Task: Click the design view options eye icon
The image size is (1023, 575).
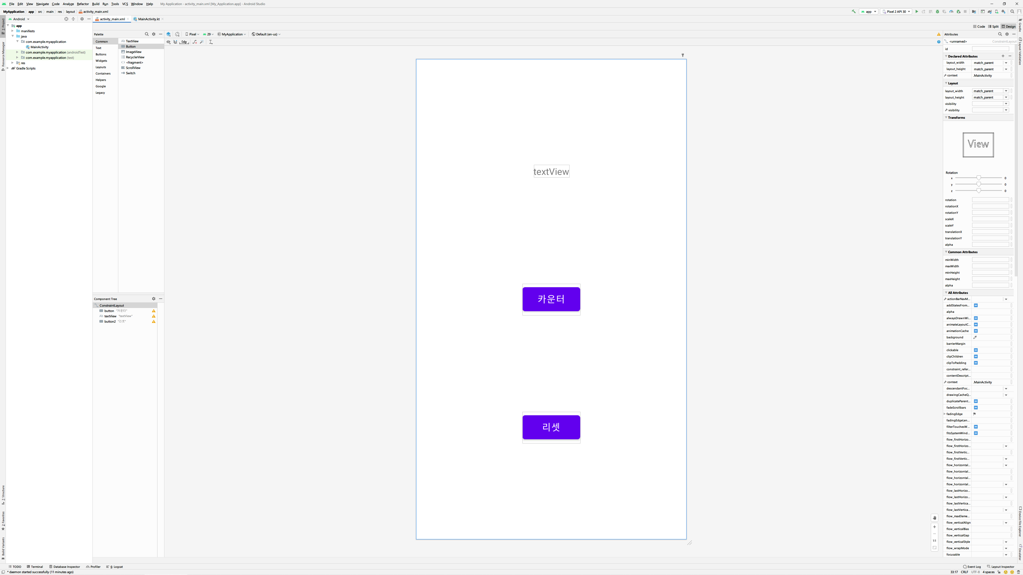Action: pyautogui.click(x=168, y=42)
